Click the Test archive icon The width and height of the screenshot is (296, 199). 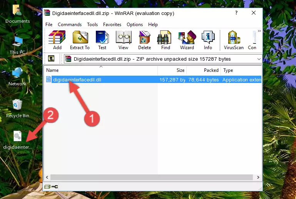click(102, 40)
